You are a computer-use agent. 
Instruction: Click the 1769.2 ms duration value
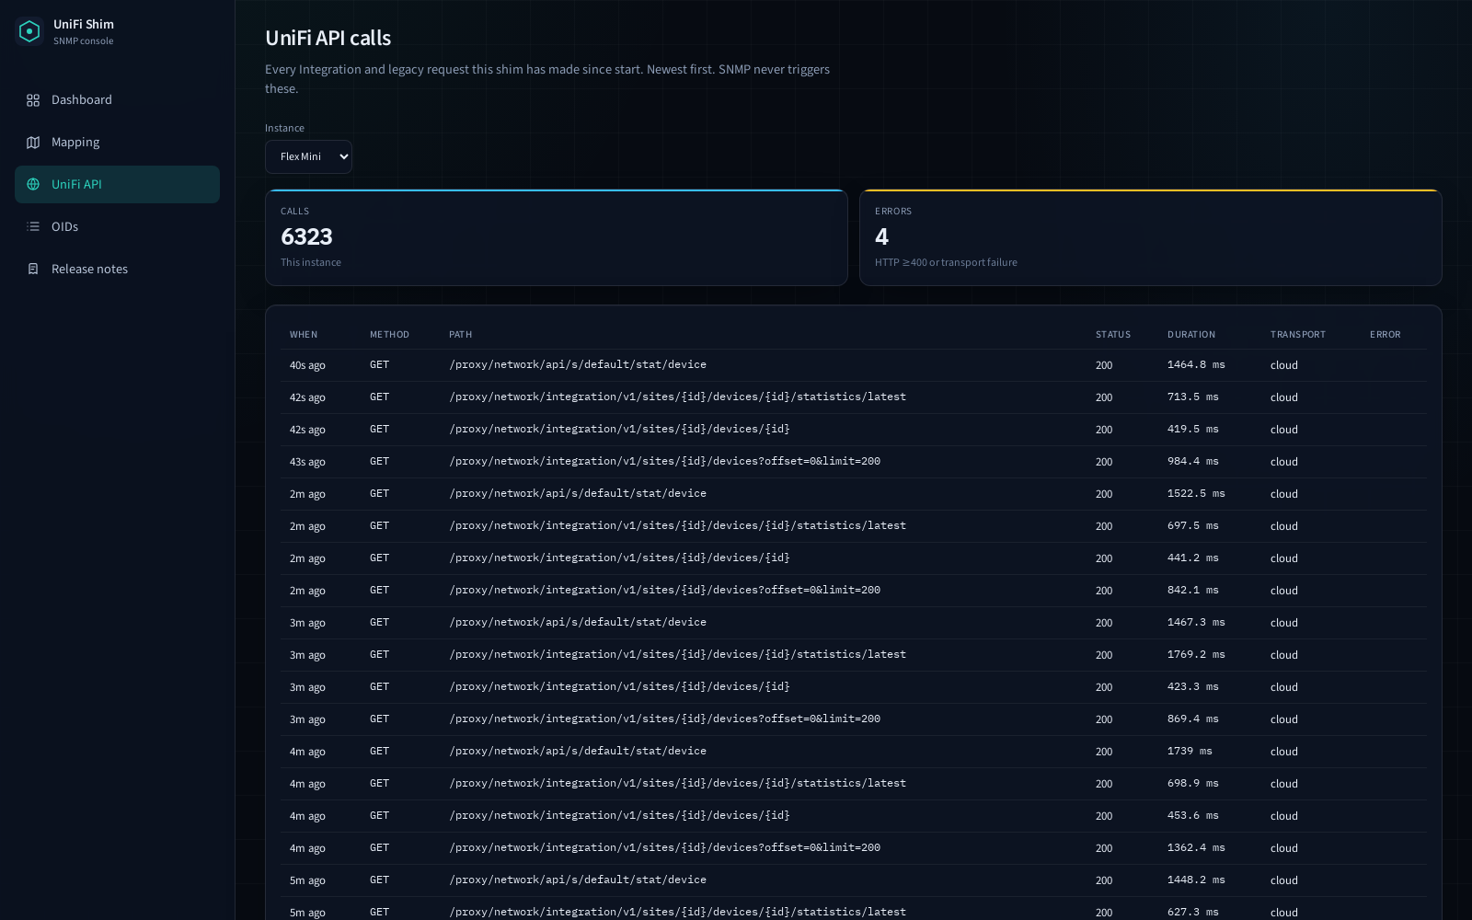tap(1196, 654)
